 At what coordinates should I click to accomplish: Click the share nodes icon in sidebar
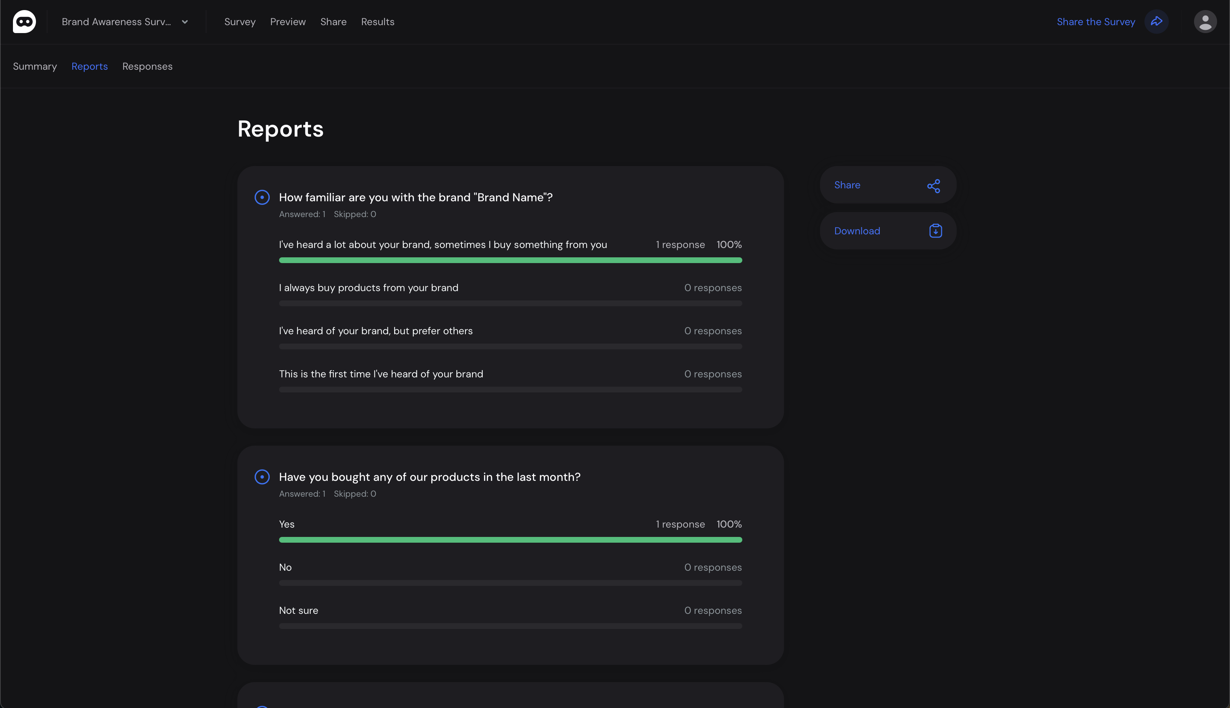pyautogui.click(x=933, y=186)
